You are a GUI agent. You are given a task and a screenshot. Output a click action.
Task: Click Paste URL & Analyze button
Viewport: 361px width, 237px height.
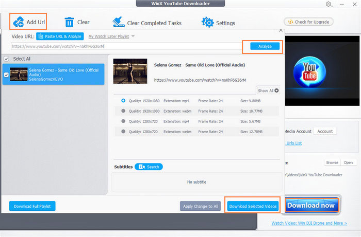[60, 37]
